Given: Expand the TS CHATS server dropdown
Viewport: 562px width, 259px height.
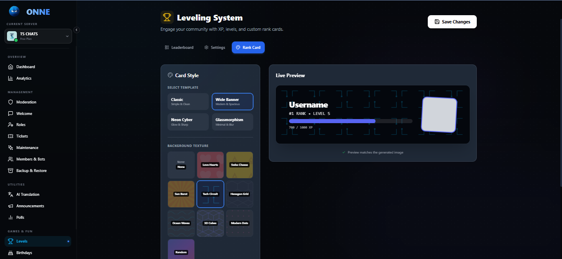Looking at the screenshot, I should click(67, 36).
